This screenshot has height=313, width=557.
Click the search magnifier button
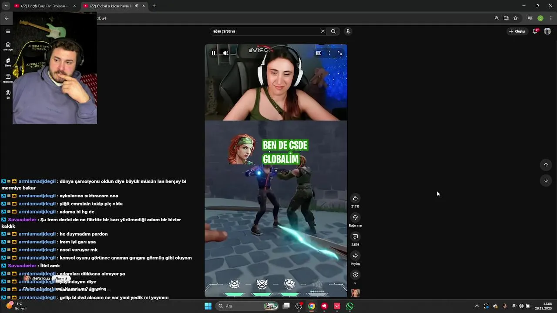pos(333,31)
